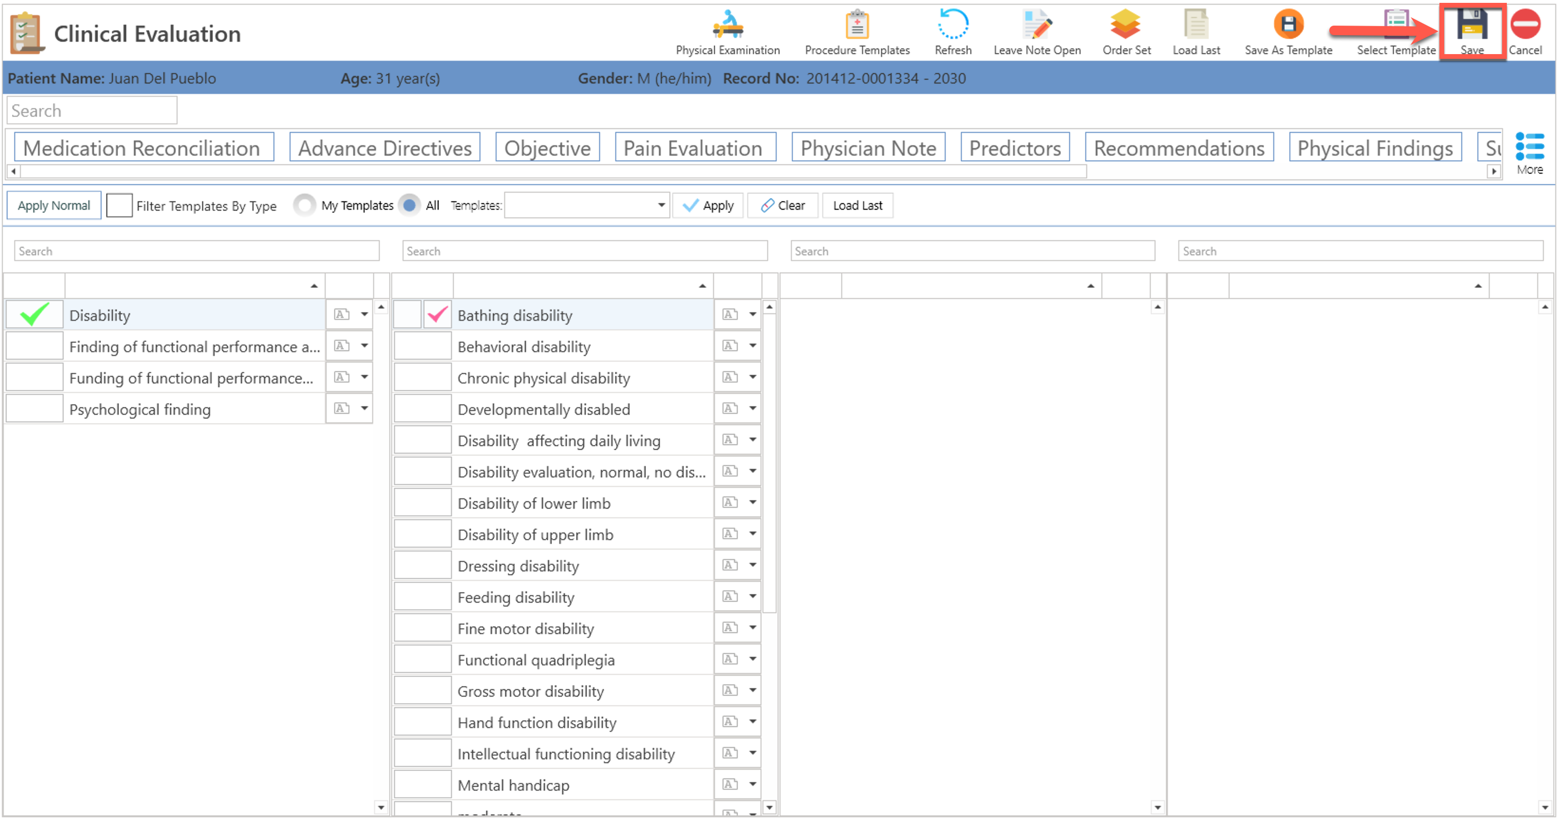
Task: Open the Physician Note tab
Action: pos(868,148)
